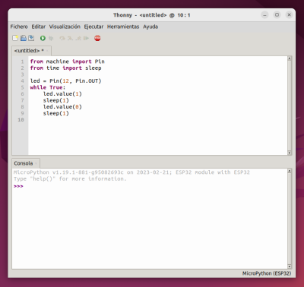Image resolution: width=304 pixels, height=287 pixels.
Task: Click line number 3 in the gutter
Action: (x=22, y=74)
